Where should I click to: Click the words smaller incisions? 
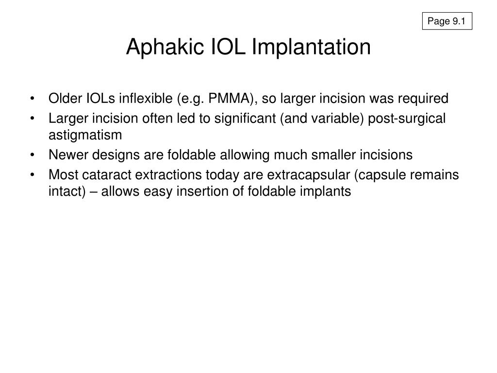tap(362, 155)
